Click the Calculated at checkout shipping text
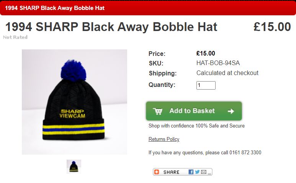The height and width of the screenshot is (183, 296). coord(227,73)
